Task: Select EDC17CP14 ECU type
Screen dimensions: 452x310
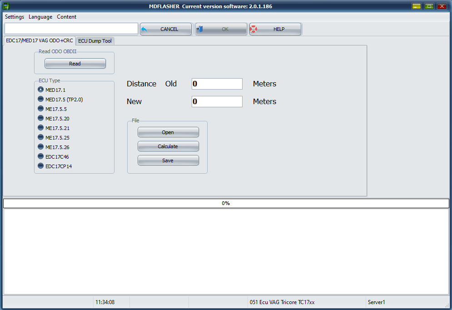Action: (41, 166)
